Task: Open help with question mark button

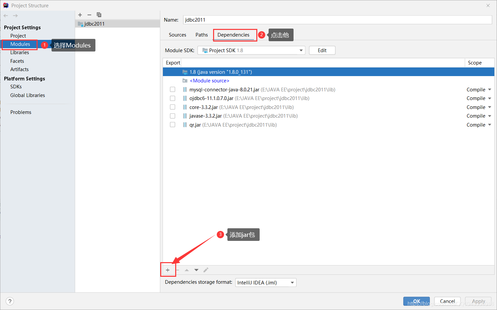Action: click(10, 301)
